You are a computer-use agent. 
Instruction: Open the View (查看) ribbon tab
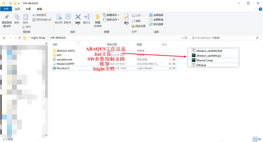point(39,9)
